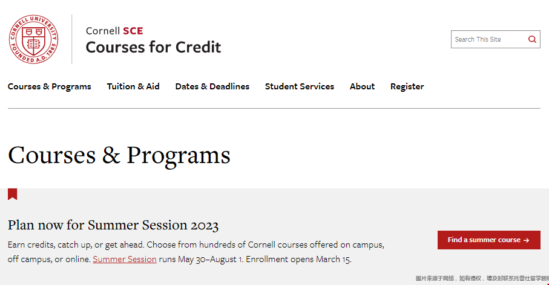
Task: Choose Register in the navigation bar
Action: click(x=407, y=86)
